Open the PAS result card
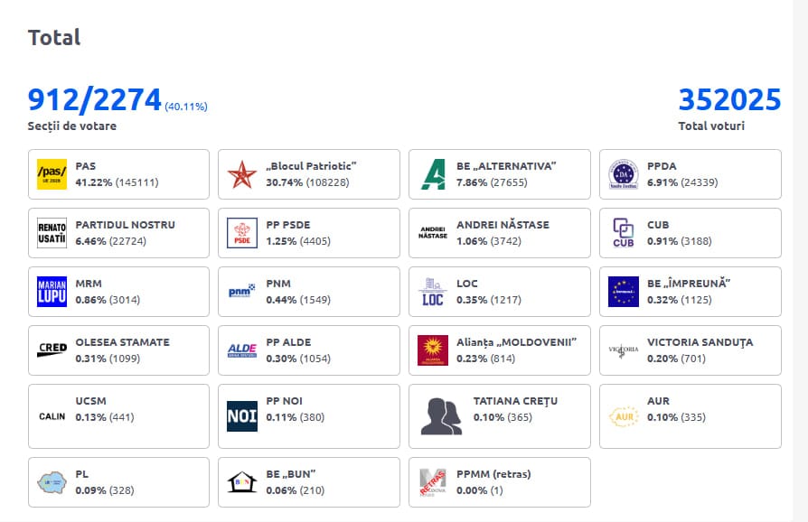 pos(119,174)
